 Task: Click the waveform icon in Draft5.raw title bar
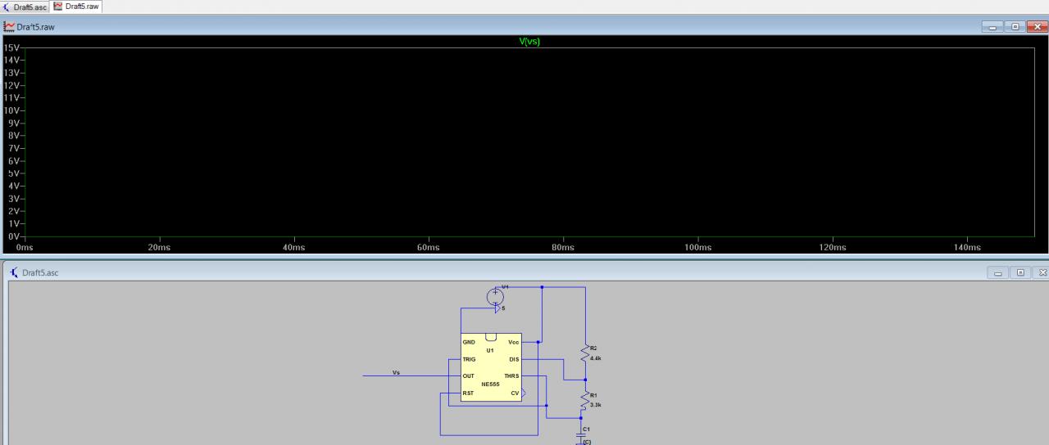(9, 27)
